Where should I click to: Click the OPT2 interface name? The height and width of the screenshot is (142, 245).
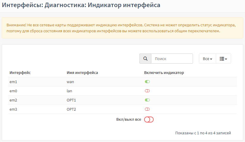click(71, 109)
